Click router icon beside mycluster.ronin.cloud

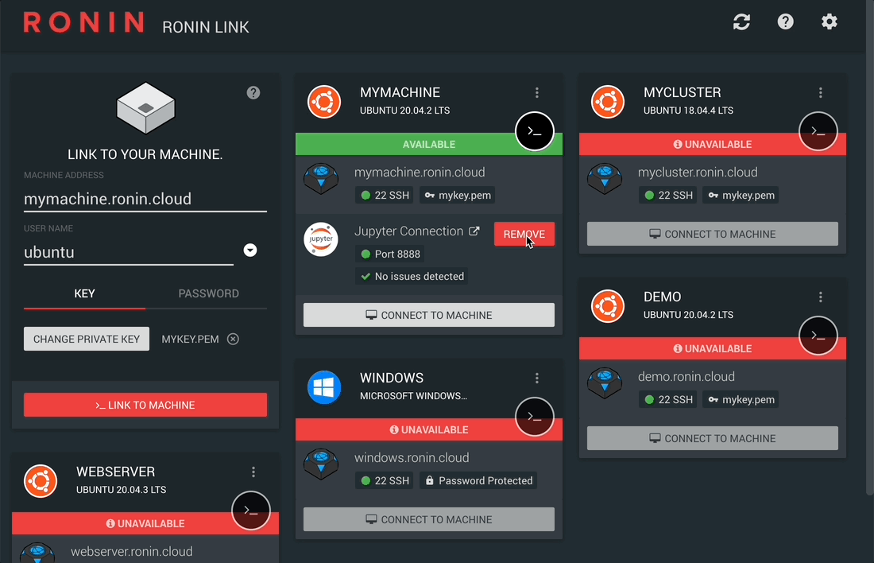tap(605, 179)
